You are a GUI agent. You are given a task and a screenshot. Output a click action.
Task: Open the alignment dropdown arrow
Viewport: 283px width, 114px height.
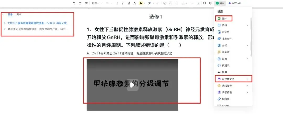(187, 3)
